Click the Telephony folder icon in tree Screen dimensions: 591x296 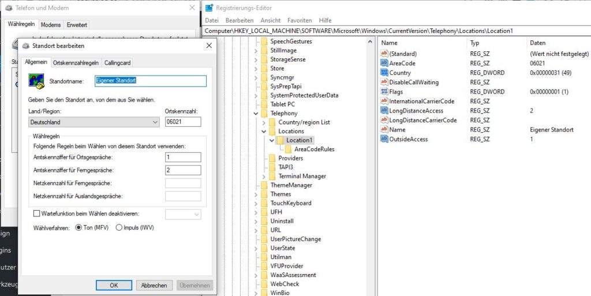coord(264,114)
